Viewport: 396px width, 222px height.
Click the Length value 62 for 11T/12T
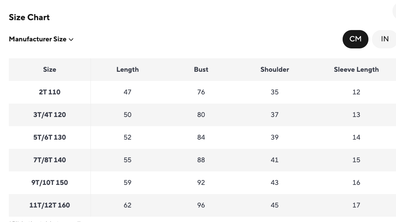click(127, 205)
